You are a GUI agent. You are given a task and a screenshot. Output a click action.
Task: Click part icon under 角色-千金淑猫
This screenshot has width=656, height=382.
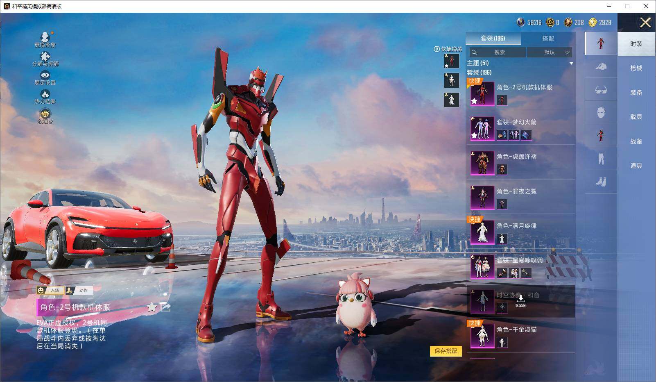(x=502, y=342)
